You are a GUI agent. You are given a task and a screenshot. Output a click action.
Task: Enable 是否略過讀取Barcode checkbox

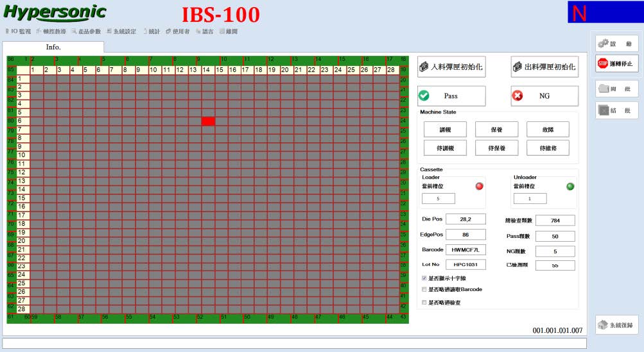point(424,289)
